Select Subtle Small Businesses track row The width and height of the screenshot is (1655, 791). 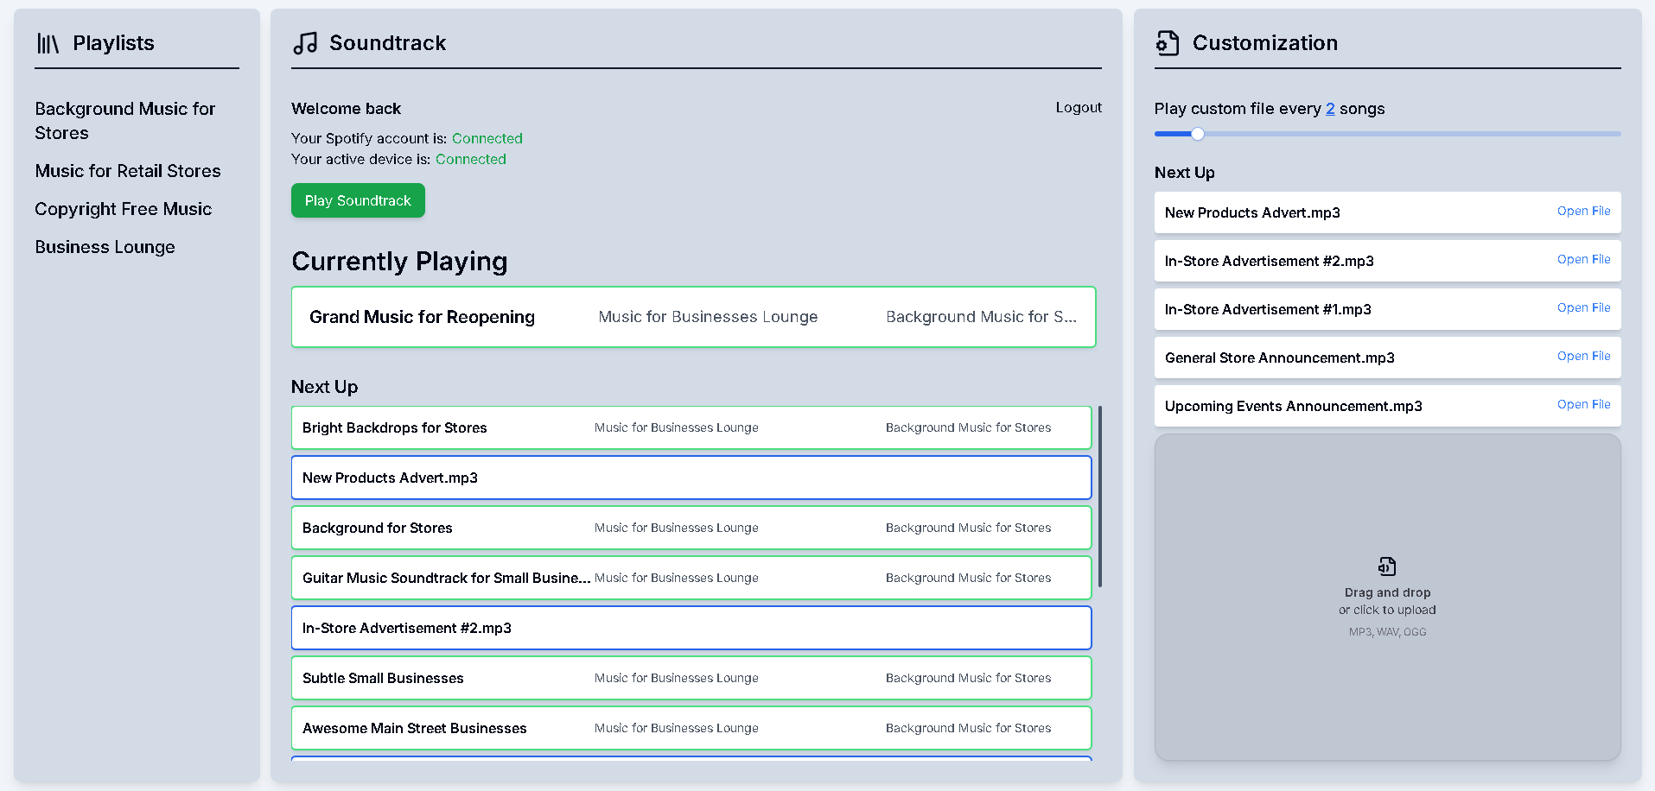(691, 678)
